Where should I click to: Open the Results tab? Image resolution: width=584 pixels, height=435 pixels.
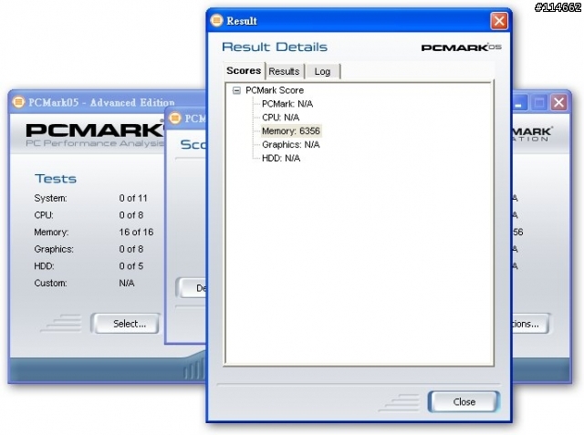[x=284, y=71]
